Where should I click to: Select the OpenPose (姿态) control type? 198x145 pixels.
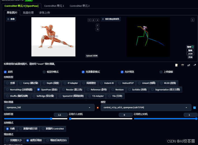tap(47, 90)
